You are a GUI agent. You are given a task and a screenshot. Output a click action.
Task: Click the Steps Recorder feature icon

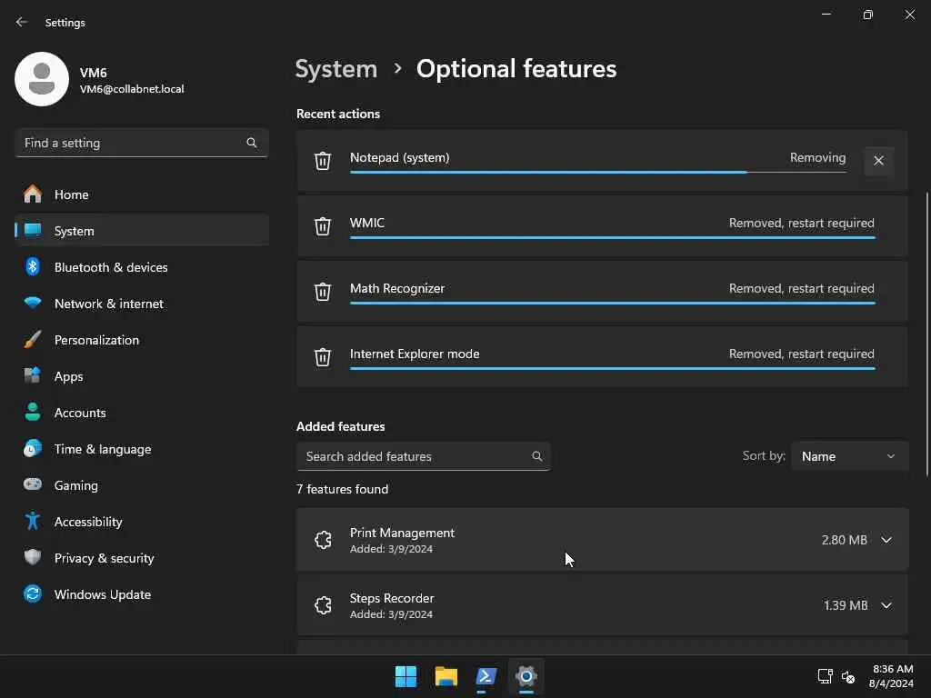(323, 605)
